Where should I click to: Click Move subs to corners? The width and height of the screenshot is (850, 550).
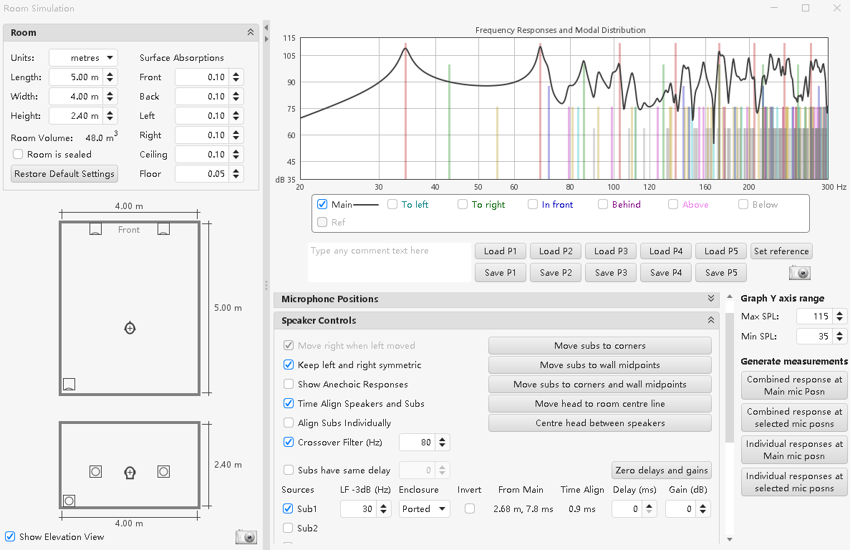(599, 346)
